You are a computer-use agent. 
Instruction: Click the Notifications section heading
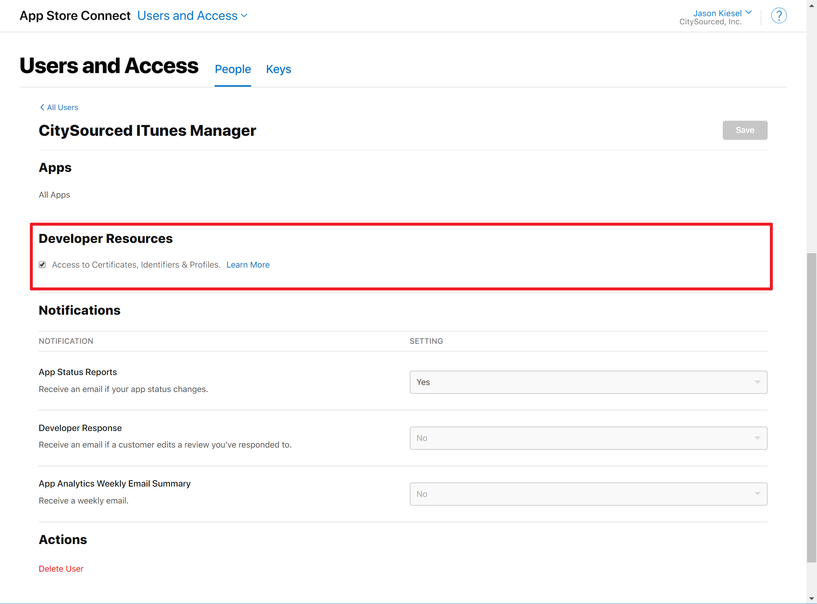80,310
